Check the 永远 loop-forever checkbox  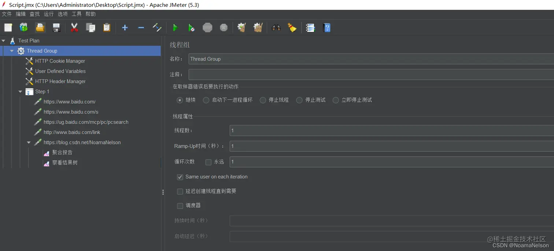[x=208, y=162]
